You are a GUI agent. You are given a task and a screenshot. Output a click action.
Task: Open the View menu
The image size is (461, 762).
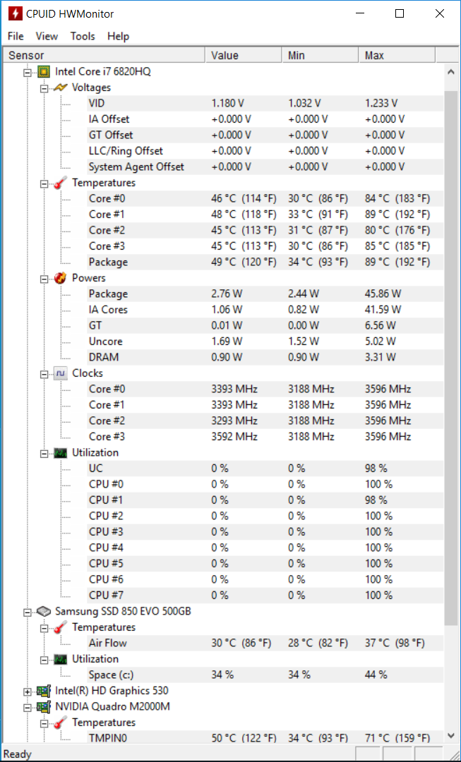(47, 36)
